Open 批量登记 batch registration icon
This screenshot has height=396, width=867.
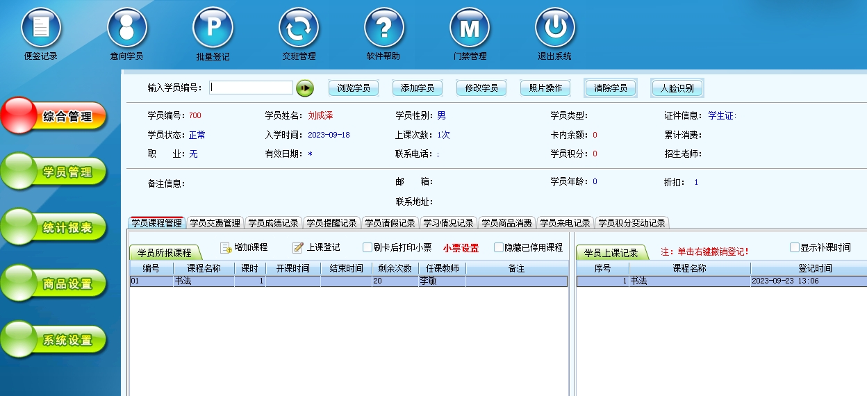point(213,28)
